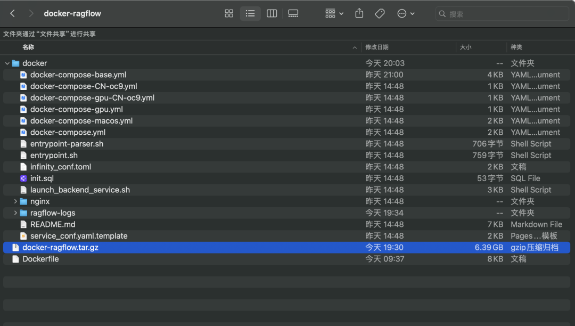The height and width of the screenshot is (326, 575).
Task: Click the launch_backend_service.sh file icon
Action: [x=23, y=190]
